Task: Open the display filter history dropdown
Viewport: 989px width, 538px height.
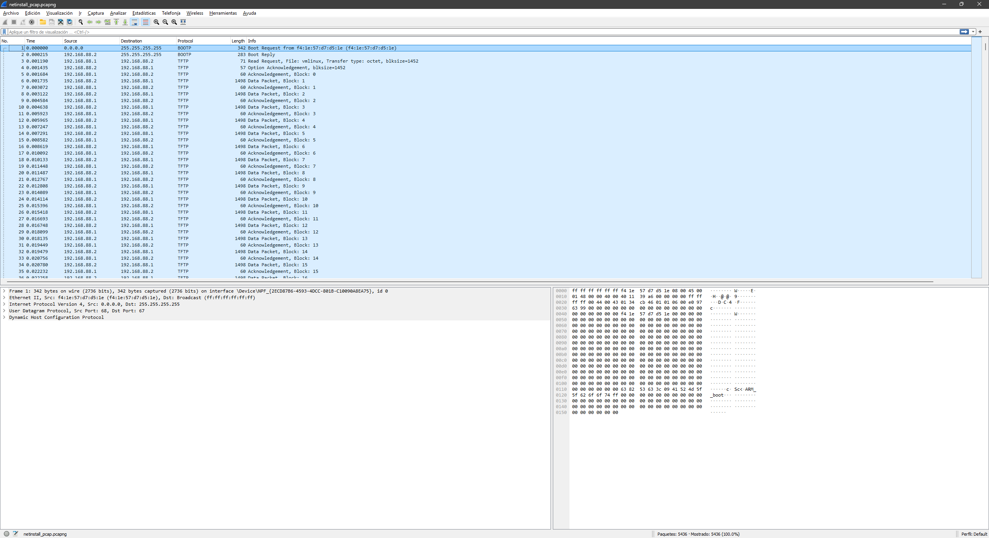Action: tap(973, 32)
